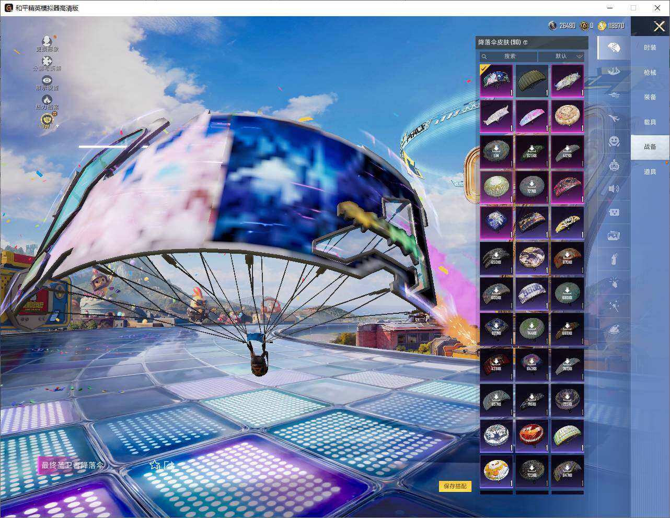Image resolution: width=670 pixels, height=518 pixels.
Task: Click the help icon beside 降落伞皮肤 (90)
Action: [525, 42]
